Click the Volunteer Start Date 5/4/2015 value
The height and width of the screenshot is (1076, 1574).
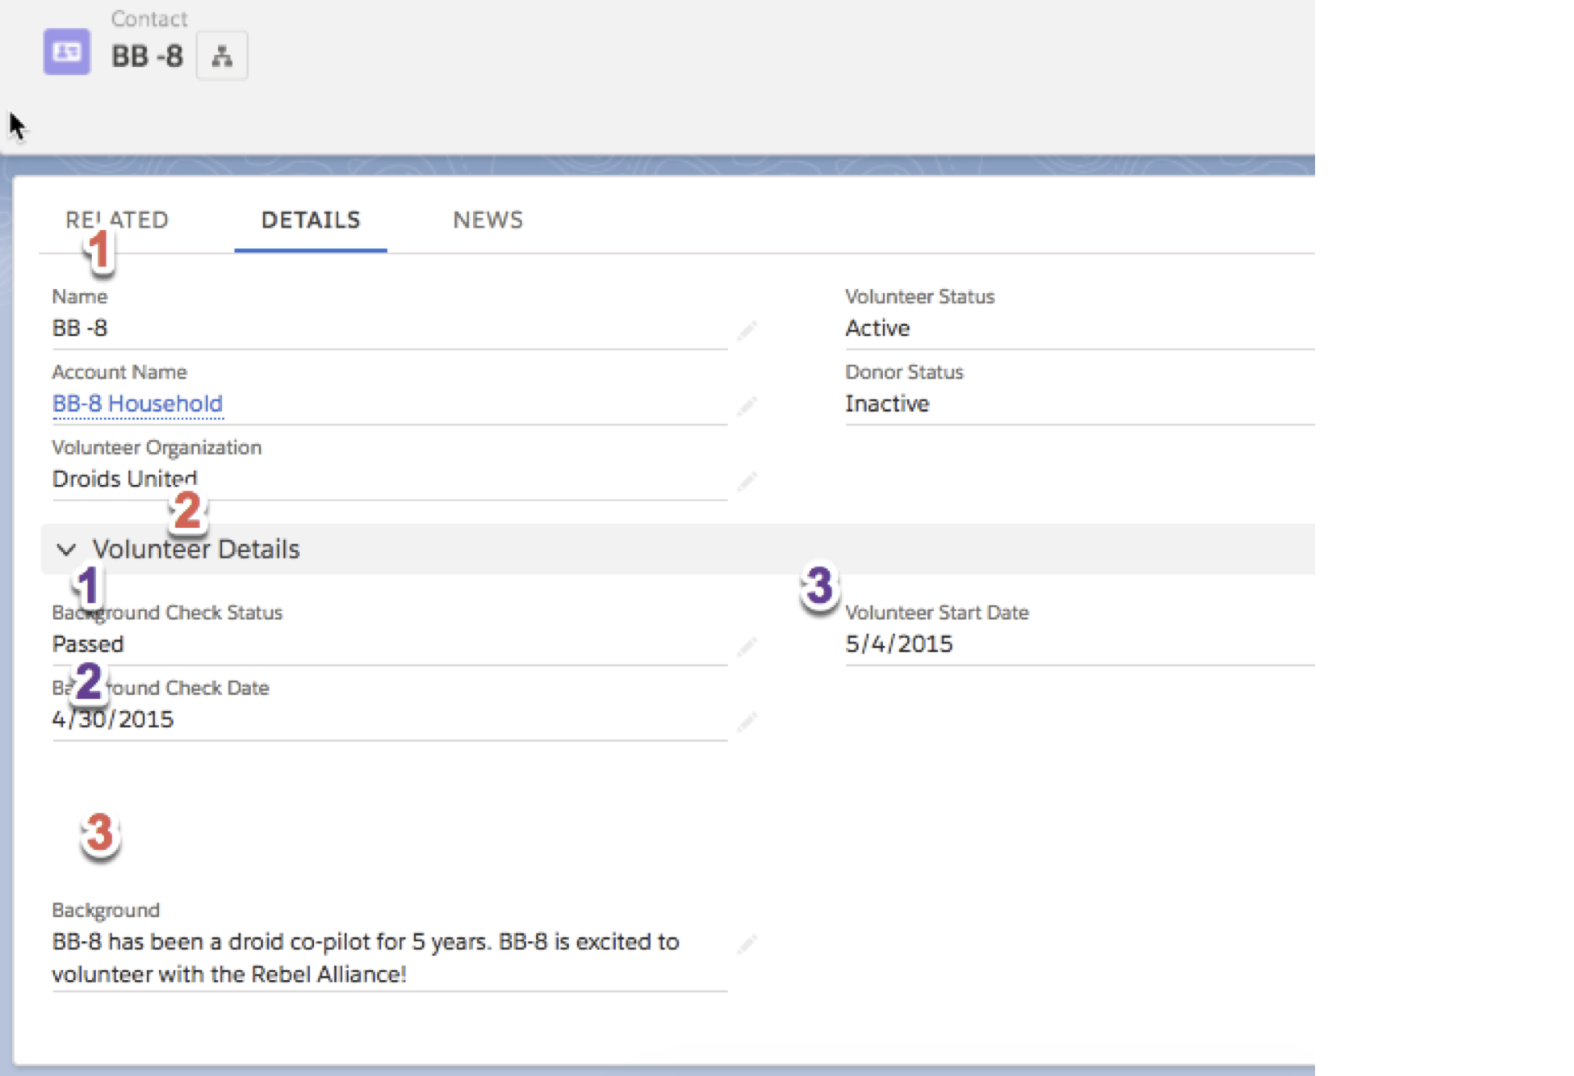coord(898,644)
